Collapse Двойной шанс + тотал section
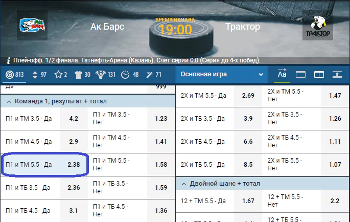This screenshot has width=350, height=222. [x=263, y=184]
